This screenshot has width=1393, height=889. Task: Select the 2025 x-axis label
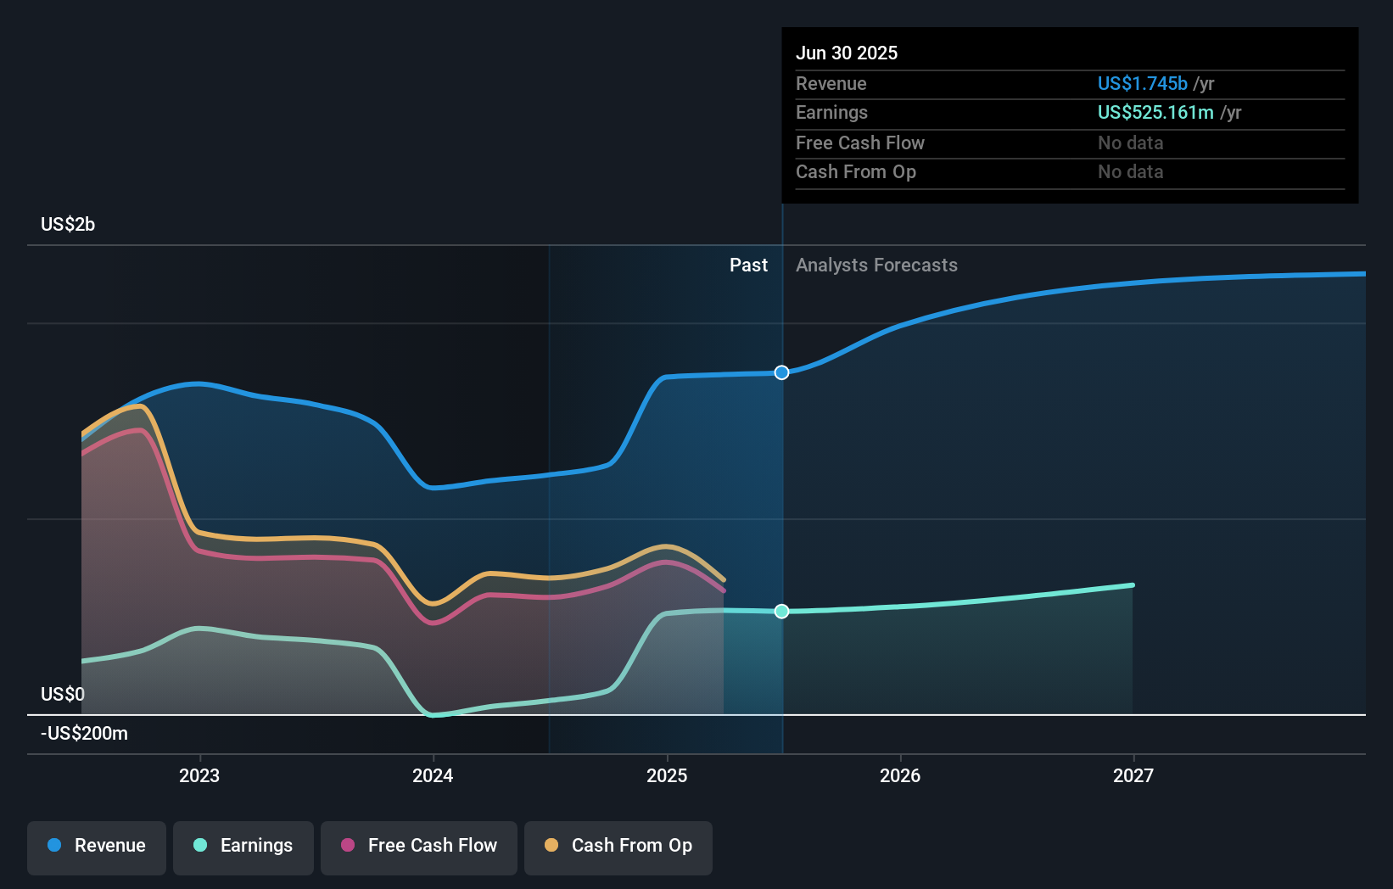[667, 775]
